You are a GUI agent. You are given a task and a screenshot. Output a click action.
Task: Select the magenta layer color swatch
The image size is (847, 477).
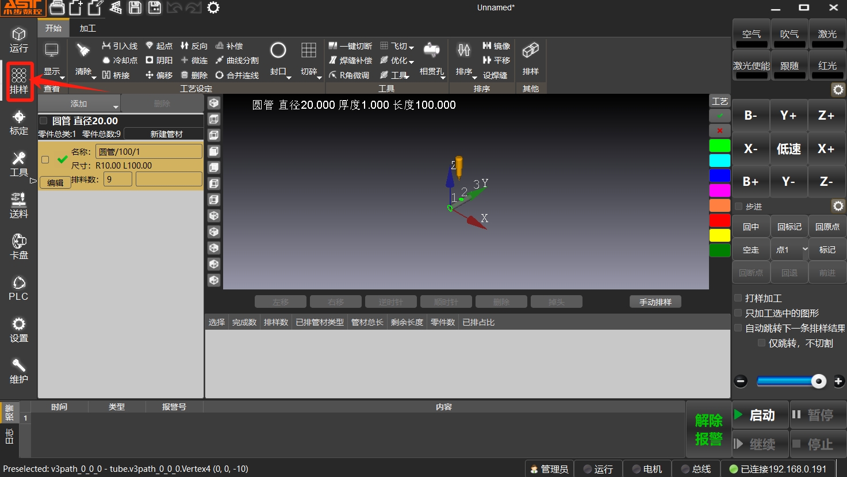point(719,190)
